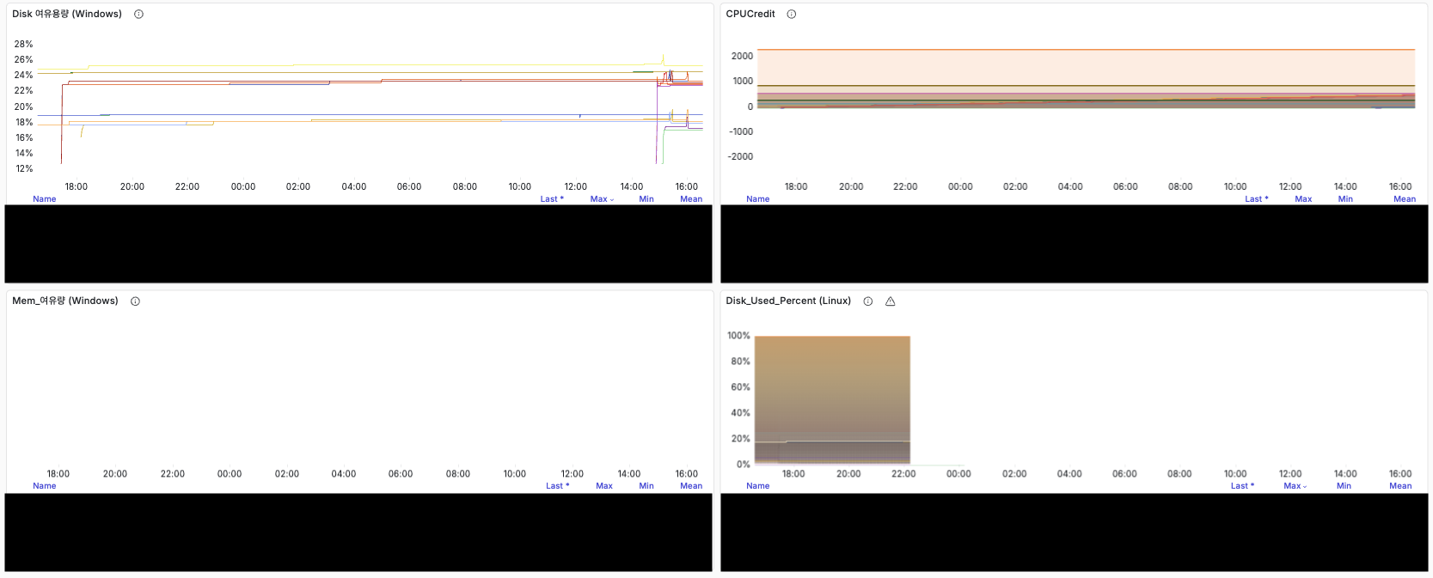Toggle Max sort in Disk_Used_Percent legend

click(x=1294, y=486)
